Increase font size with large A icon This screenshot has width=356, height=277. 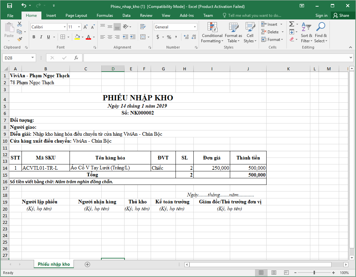click(x=85, y=27)
